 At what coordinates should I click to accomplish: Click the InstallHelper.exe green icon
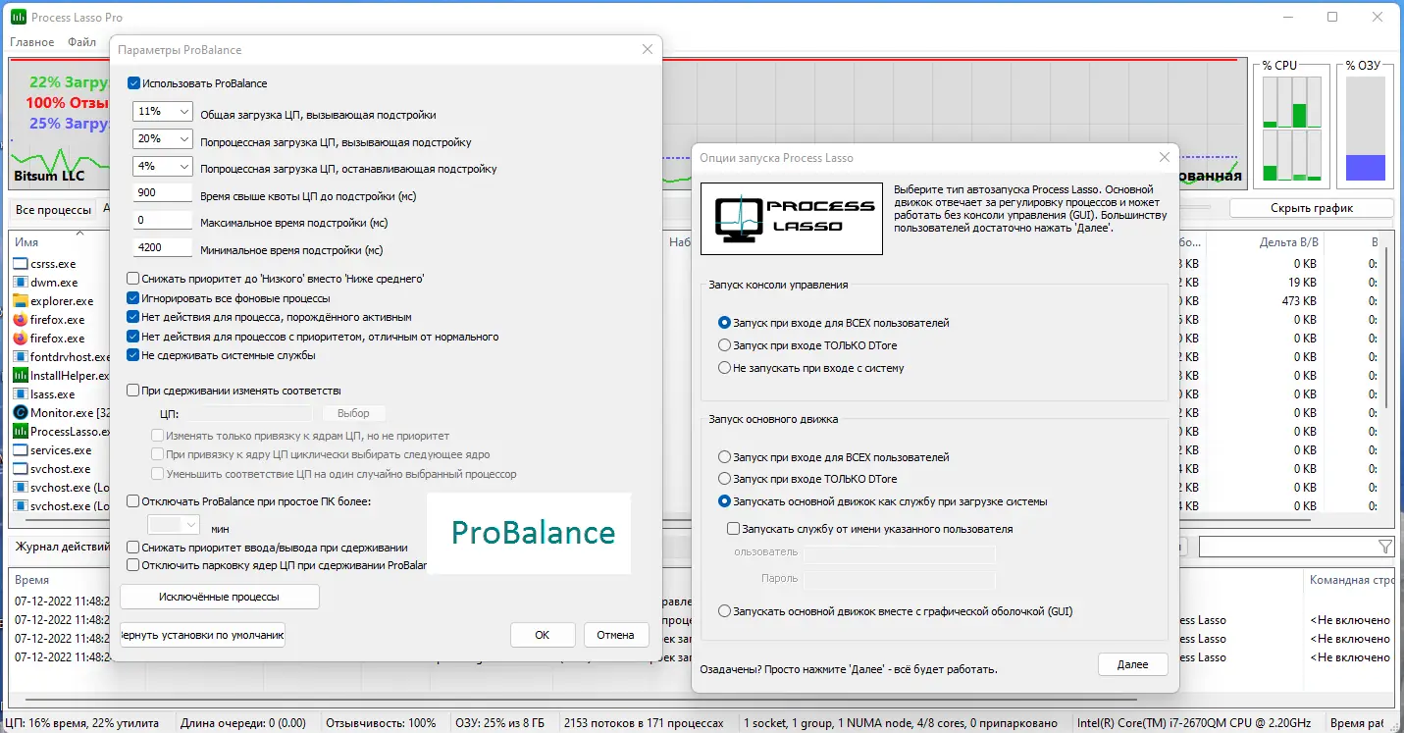21,376
